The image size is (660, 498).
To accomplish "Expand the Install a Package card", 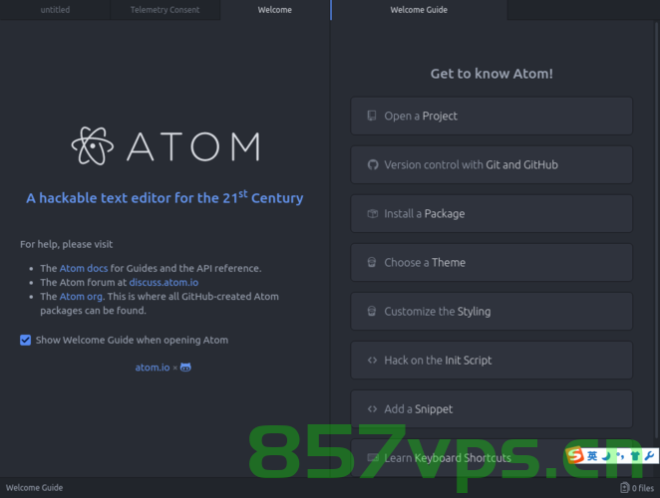I will pos(492,214).
